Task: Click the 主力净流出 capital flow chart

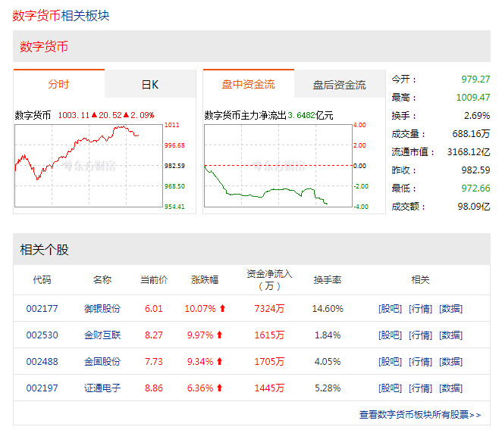Action: (278, 166)
